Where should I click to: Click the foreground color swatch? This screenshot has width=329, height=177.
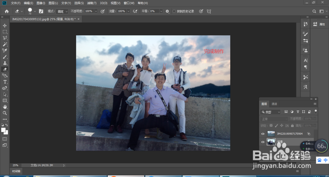pyautogui.click(x=3, y=130)
